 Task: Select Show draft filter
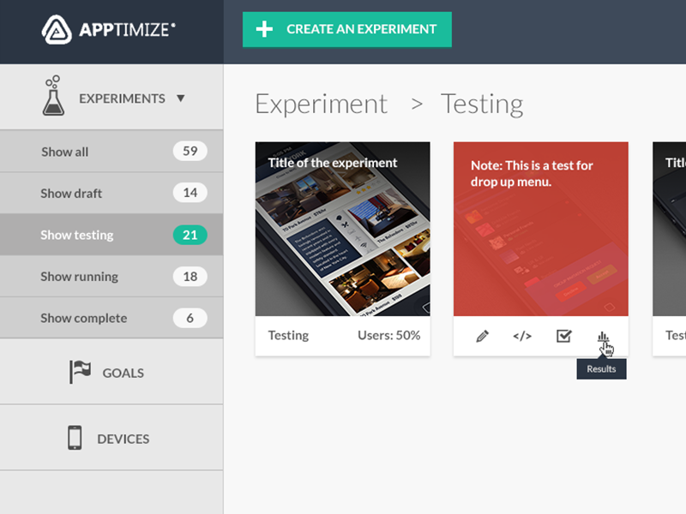[111, 193]
